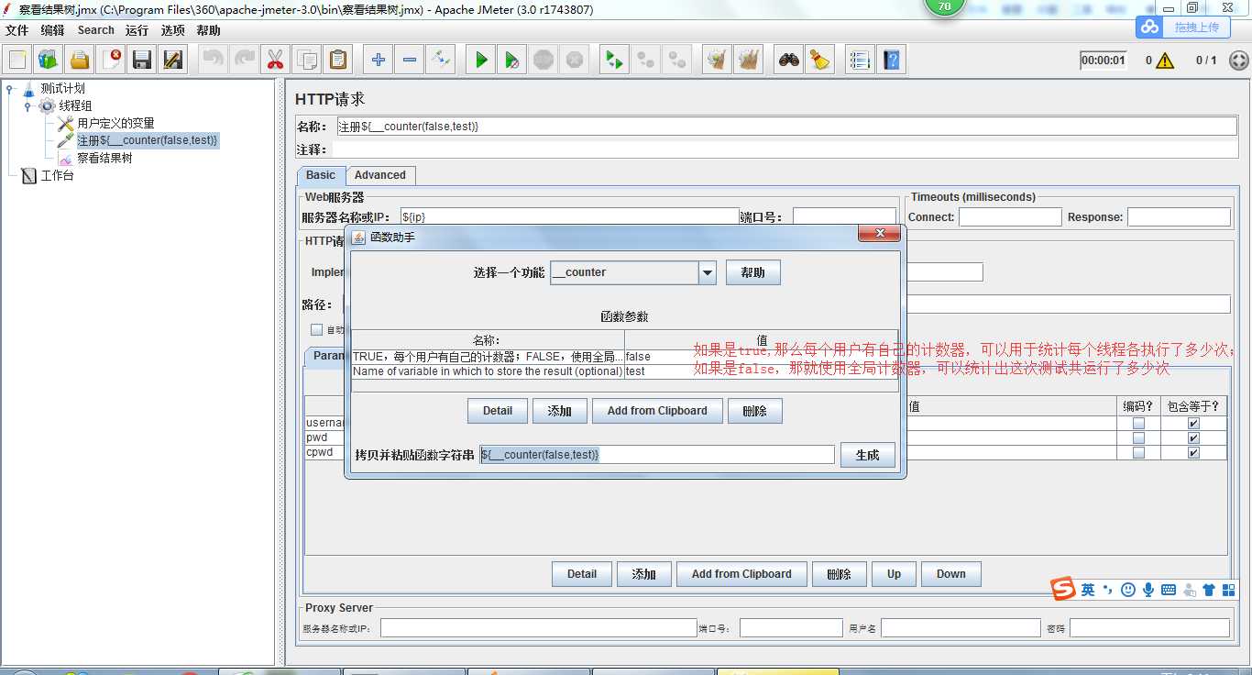The image size is (1252, 675).
Task: Open the Search menu
Action: click(96, 30)
